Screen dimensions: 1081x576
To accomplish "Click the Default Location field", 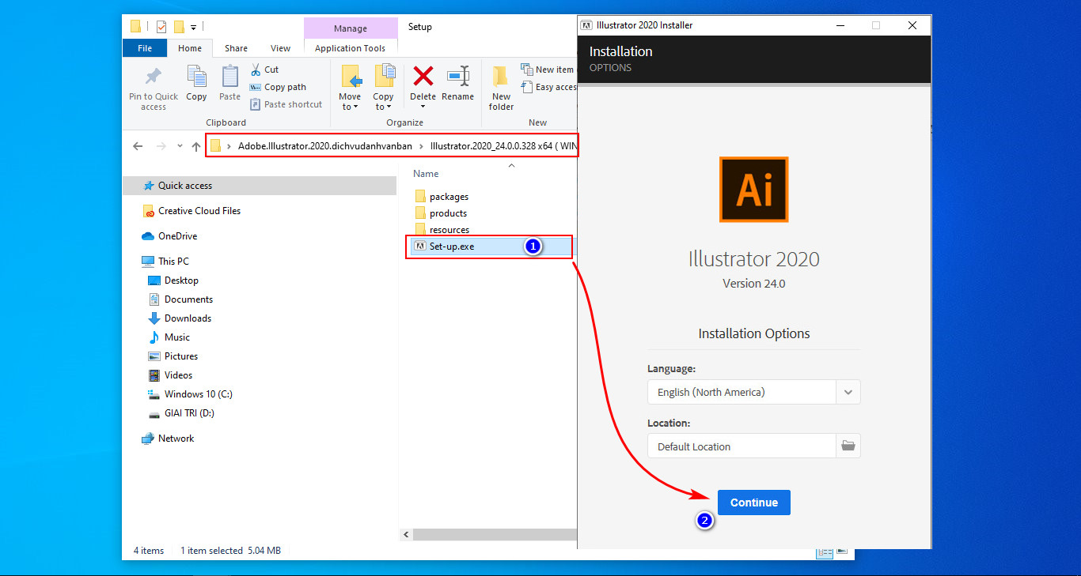I will pos(742,446).
